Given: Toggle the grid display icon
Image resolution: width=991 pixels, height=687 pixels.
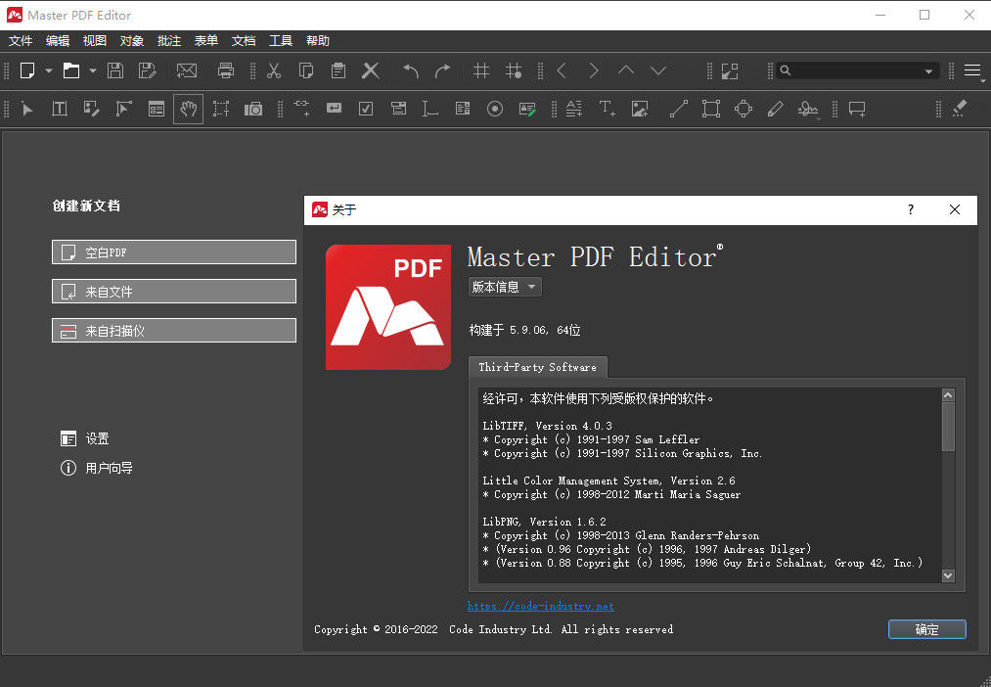Looking at the screenshot, I should [480, 70].
